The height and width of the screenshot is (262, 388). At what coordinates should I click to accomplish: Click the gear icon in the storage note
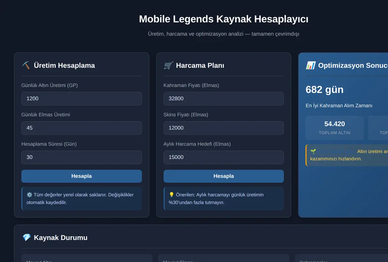pos(29,194)
